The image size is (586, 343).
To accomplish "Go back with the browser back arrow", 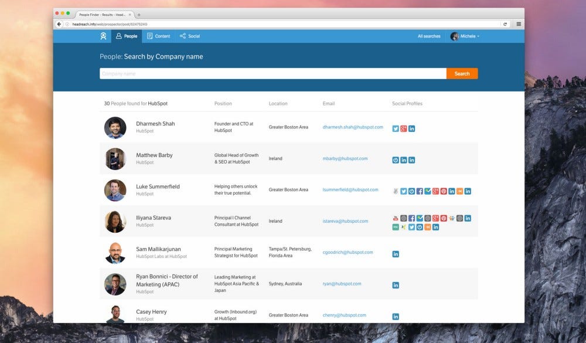I will coord(59,24).
